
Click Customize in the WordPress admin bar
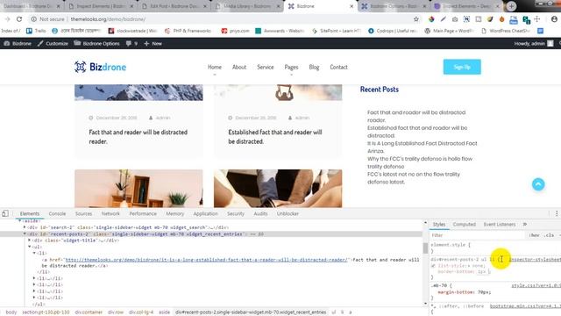[x=53, y=43]
